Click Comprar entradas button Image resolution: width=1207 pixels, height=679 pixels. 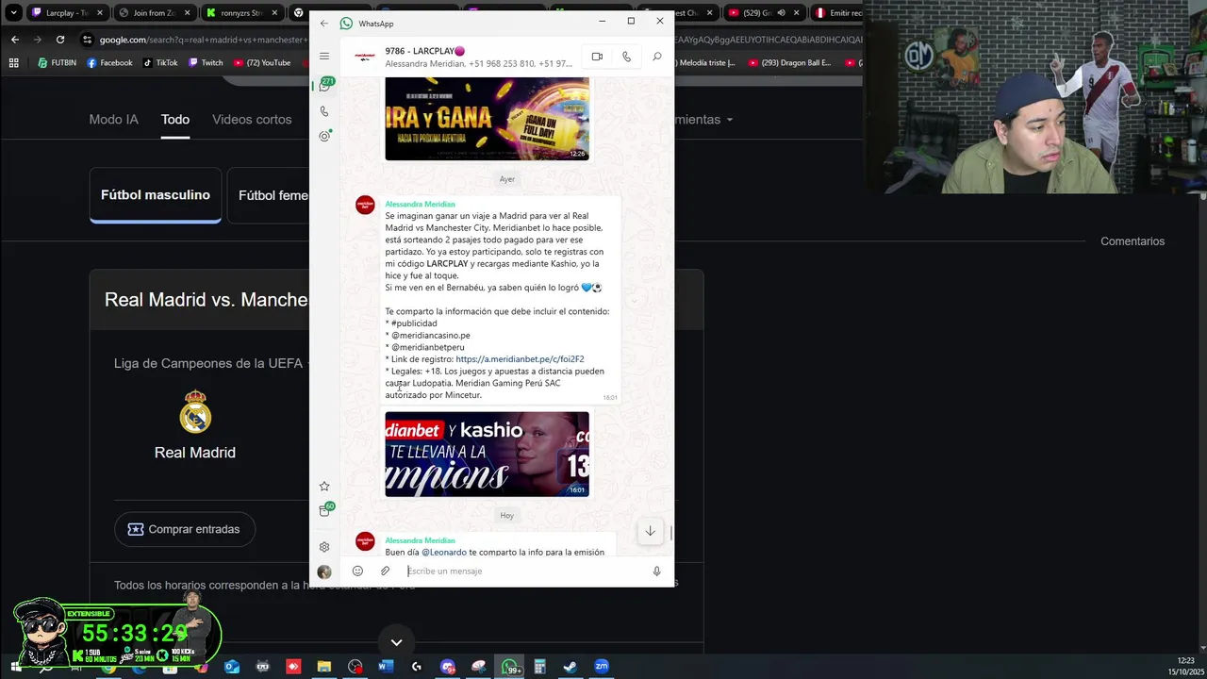185,529
